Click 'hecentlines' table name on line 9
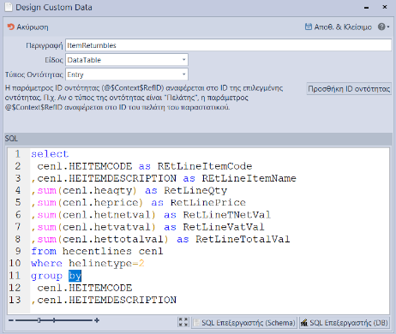This screenshot has height=334, width=396. point(98,251)
